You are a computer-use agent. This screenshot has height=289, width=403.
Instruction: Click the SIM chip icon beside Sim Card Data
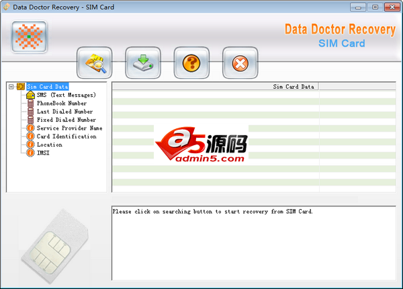(21, 87)
